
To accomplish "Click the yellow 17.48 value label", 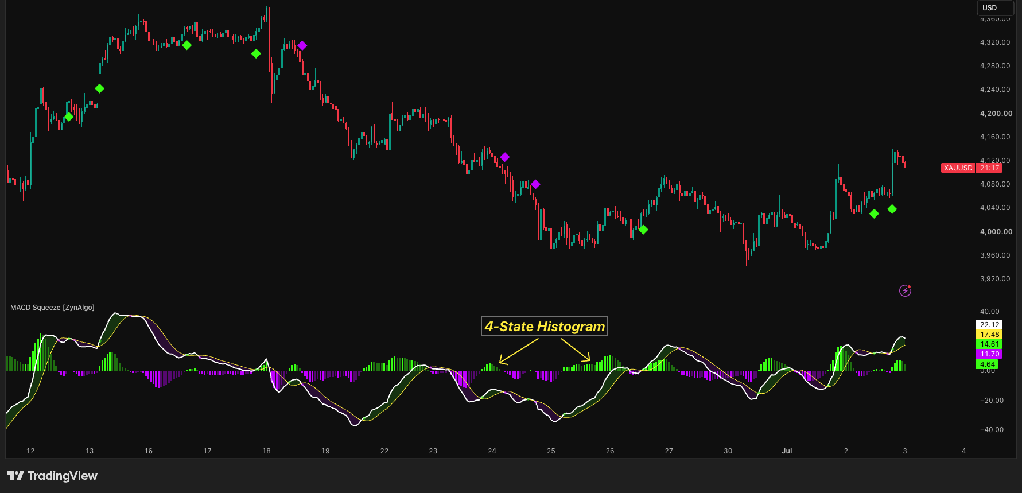I will tap(989, 335).
